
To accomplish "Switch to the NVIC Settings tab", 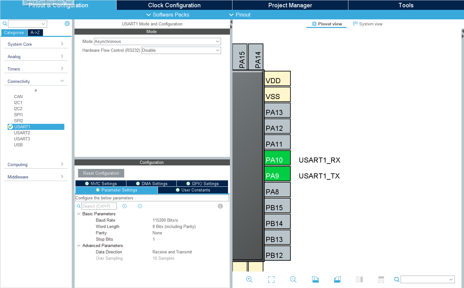I will pos(101,183).
